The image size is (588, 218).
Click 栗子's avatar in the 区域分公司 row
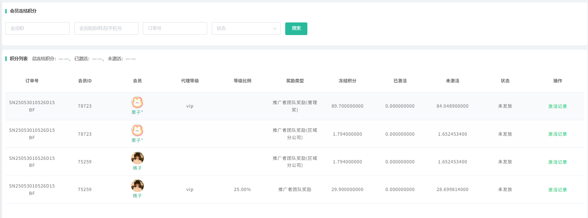[137, 130]
